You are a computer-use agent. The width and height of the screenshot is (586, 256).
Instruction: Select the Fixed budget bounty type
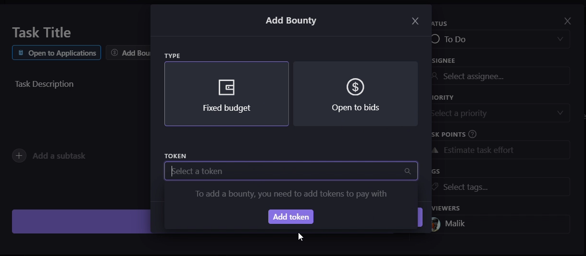(x=226, y=94)
